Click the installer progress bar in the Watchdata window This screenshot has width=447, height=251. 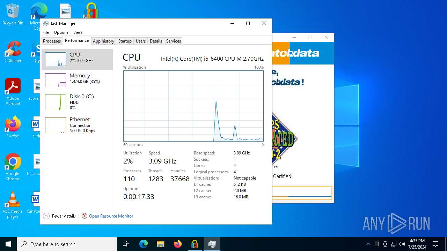click(302, 193)
